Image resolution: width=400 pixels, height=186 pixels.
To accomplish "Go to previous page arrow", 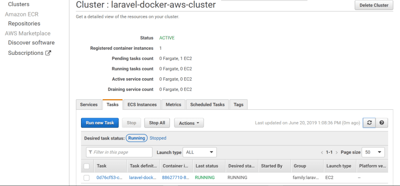I will coord(322,153).
